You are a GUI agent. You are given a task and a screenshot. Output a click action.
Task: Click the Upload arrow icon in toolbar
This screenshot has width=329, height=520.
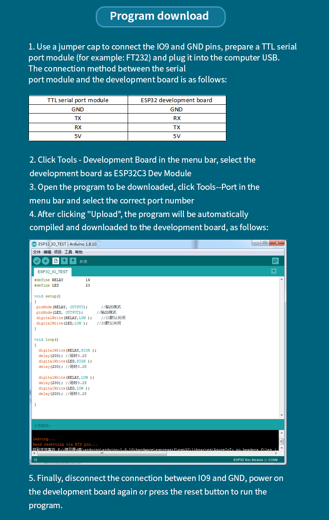46,261
